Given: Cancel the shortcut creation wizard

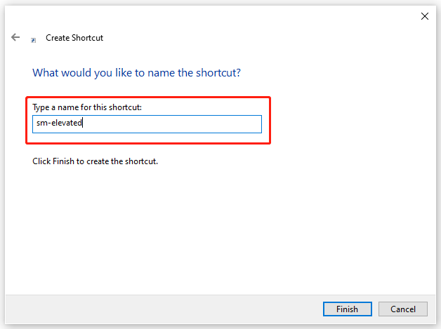Looking at the screenshot, I should pos(403,309).
